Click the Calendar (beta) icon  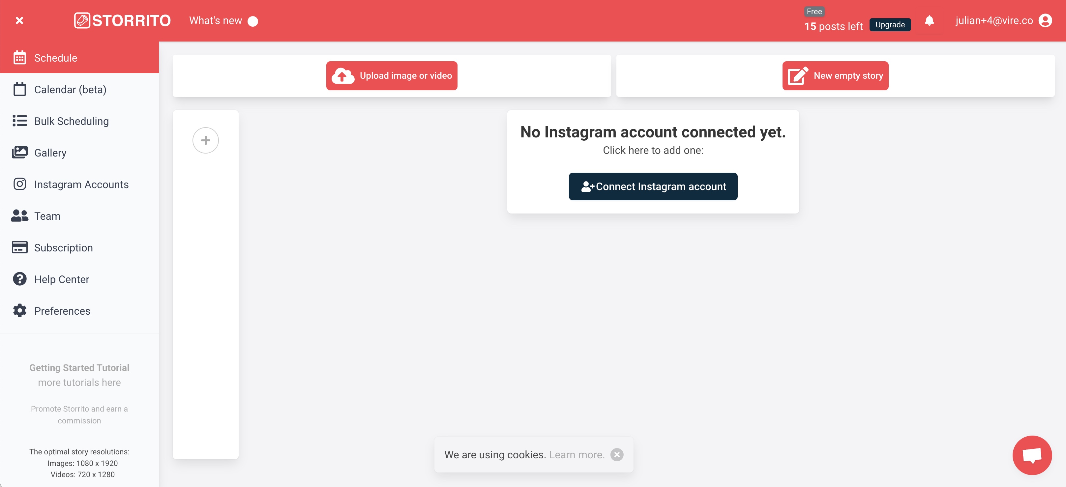pos(19,89)
